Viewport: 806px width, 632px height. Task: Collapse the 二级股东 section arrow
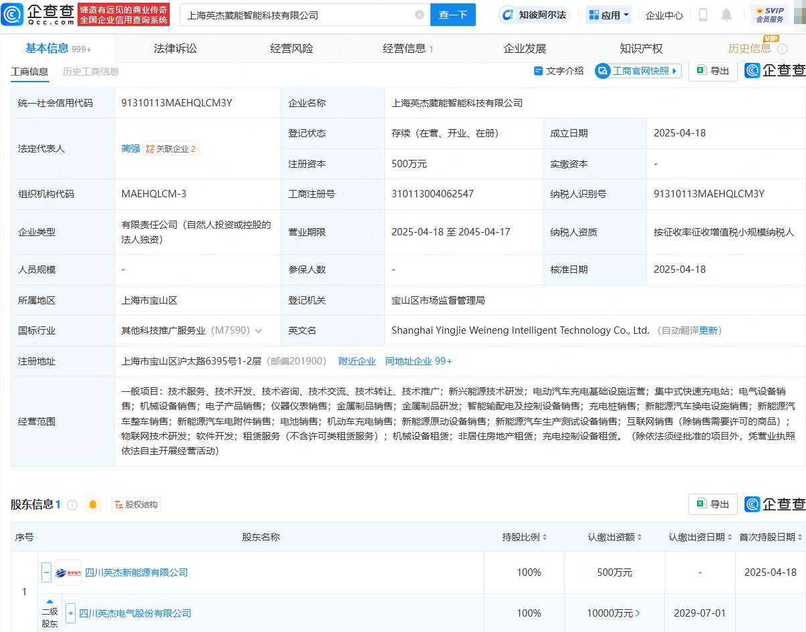click(x=49, y=602)
